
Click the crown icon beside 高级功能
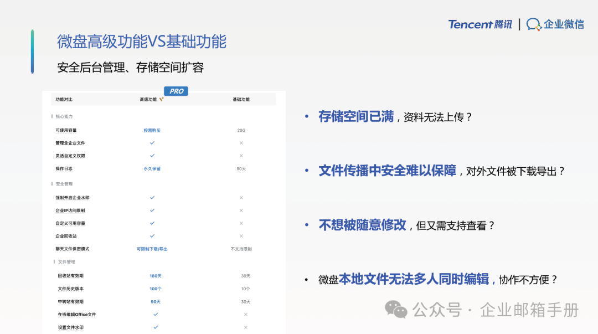tap(161, 99)
